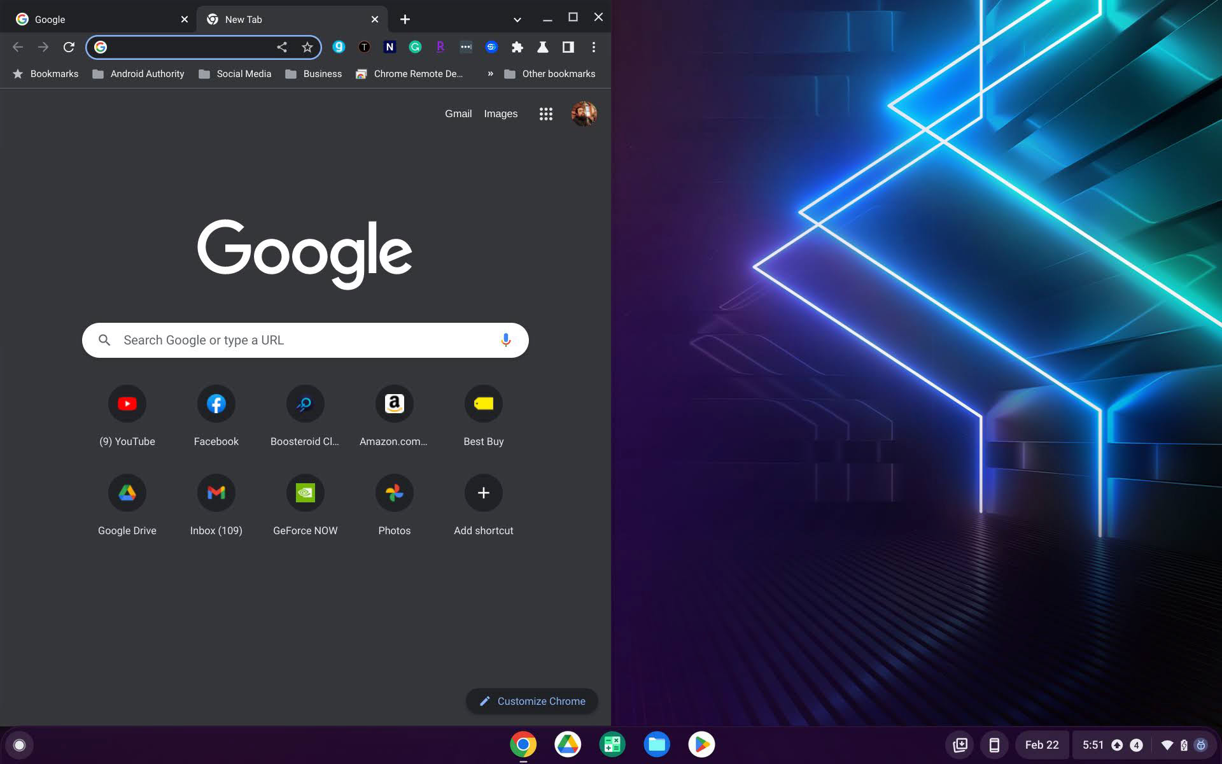Open the Gmail link
Viewport: 1222px width, 764px height.
click(458, 114)
